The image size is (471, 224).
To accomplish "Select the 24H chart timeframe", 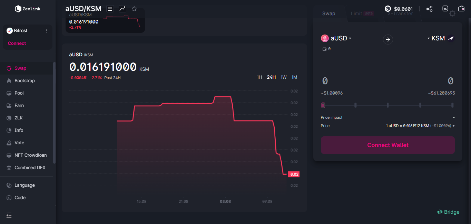I will click(271, 77).
